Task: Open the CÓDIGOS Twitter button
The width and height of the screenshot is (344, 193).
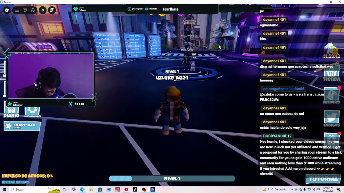Action: 332,119
